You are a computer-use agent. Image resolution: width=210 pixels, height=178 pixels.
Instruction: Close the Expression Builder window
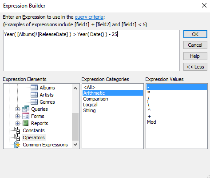click(x=204, y=5)
